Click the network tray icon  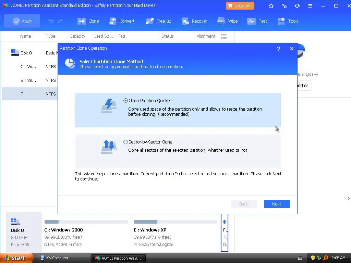click(319, 258)
